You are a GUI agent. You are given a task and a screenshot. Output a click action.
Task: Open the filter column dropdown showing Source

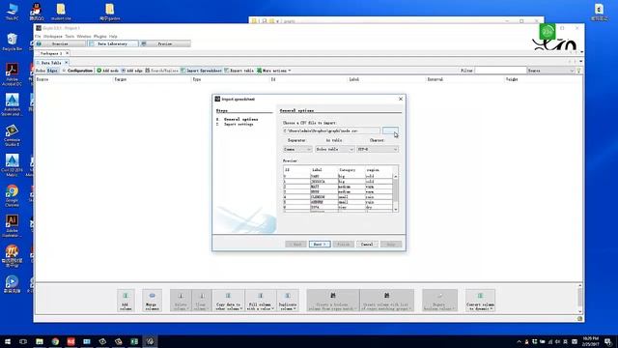550,71
